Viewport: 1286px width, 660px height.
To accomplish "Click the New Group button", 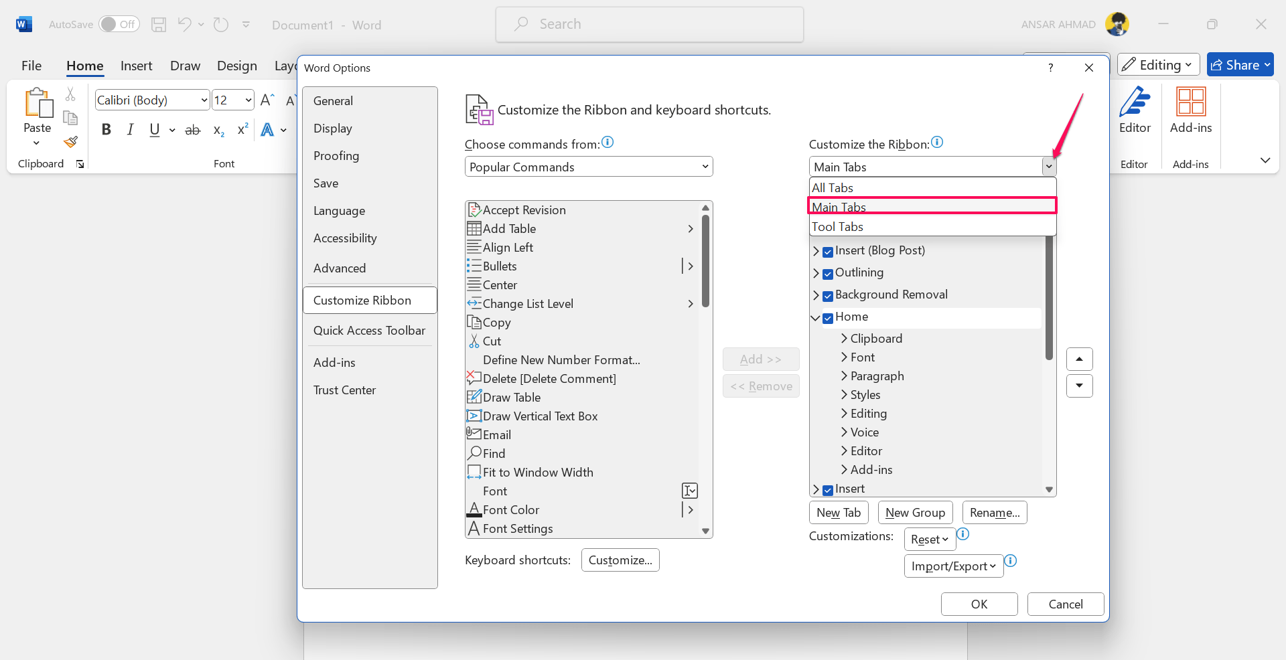I will [915, 513].
